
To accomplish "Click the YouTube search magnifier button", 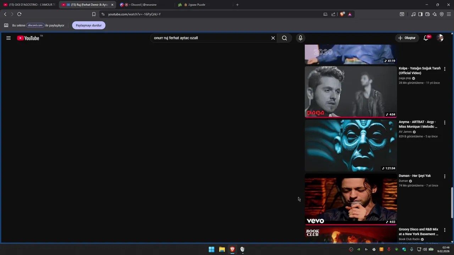I will 284,38.
